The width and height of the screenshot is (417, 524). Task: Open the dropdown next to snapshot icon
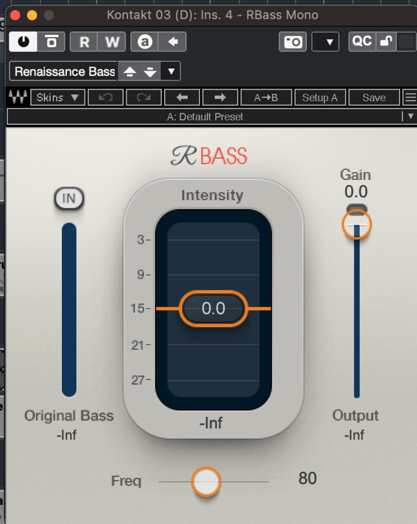click(x=326, y=42)
